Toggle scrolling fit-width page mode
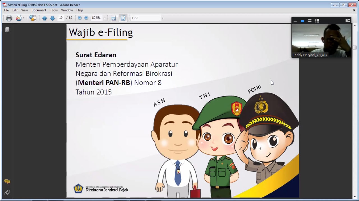Screen dimensions: 359x201 (x=114, y=18)
